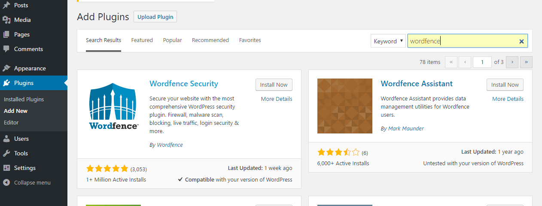This screenshot has width=542, height=206.
Task: Click the "1+ Million Active Installs" text
Action: [116, 180]
